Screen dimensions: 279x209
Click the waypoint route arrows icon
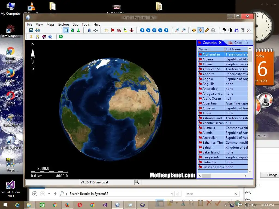click(96, 30)
